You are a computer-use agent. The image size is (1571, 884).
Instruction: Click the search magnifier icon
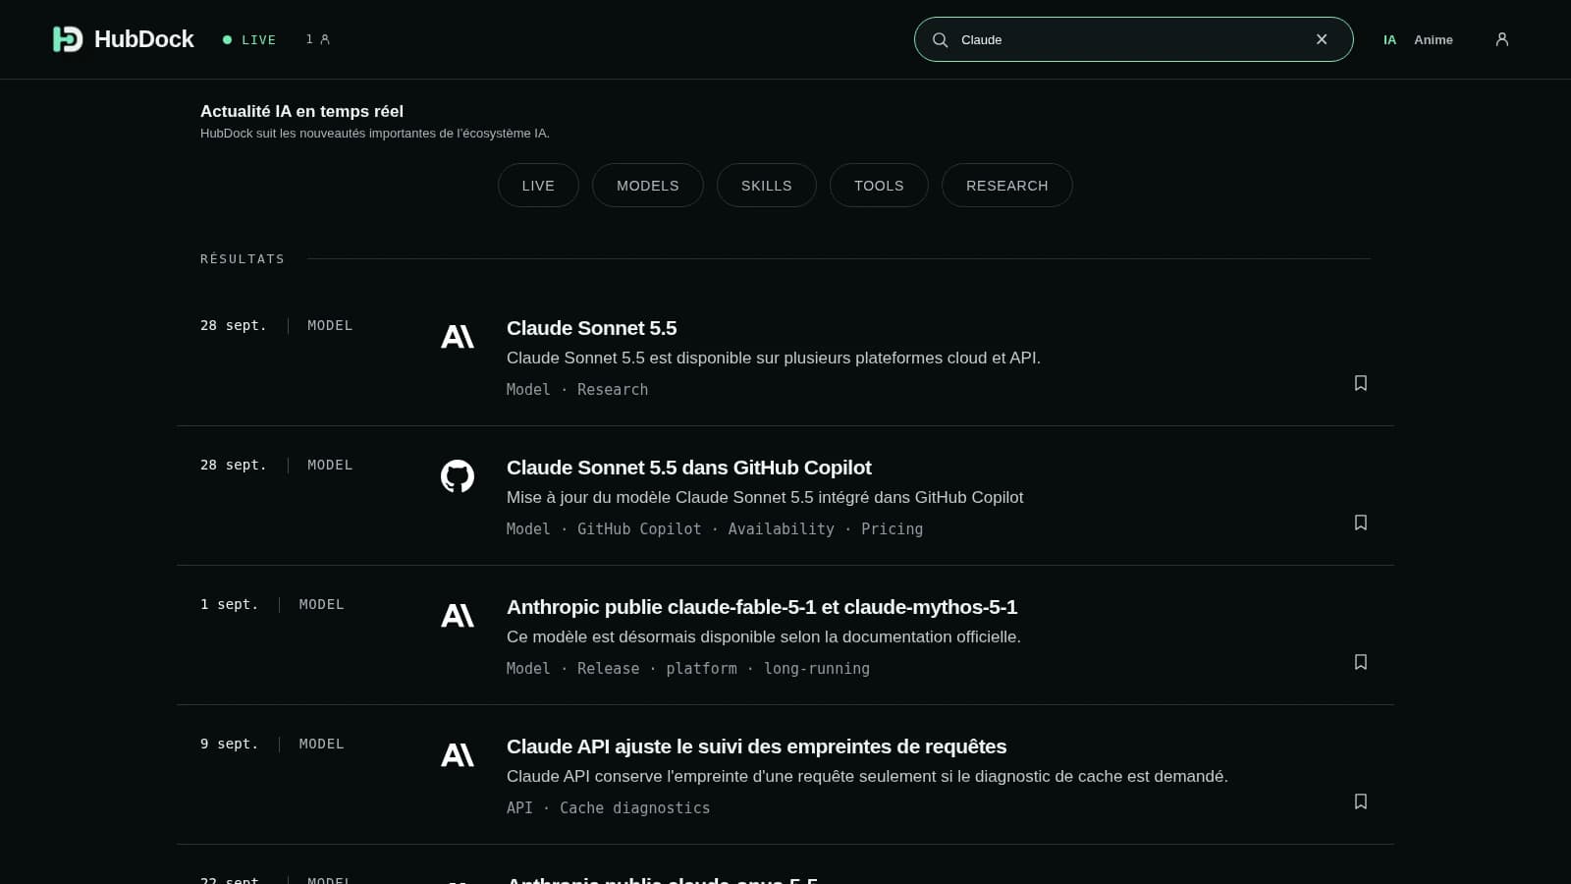click(940, 39)
